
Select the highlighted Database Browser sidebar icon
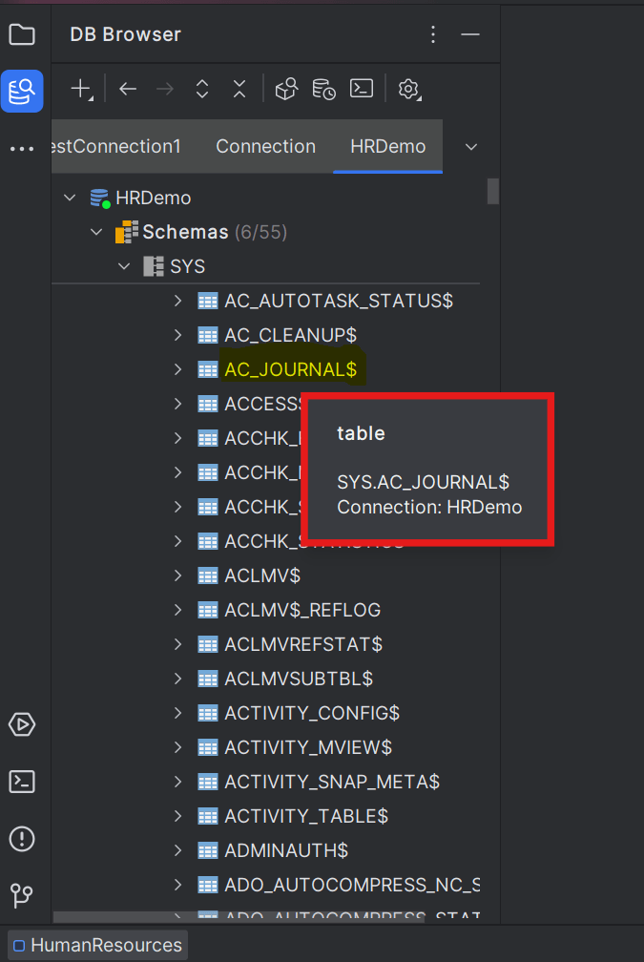22,92
